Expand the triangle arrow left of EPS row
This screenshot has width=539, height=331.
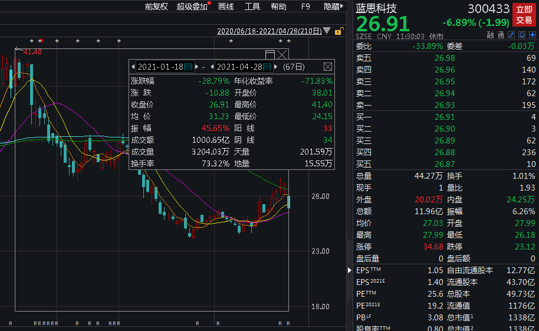(x=349, y=270)
